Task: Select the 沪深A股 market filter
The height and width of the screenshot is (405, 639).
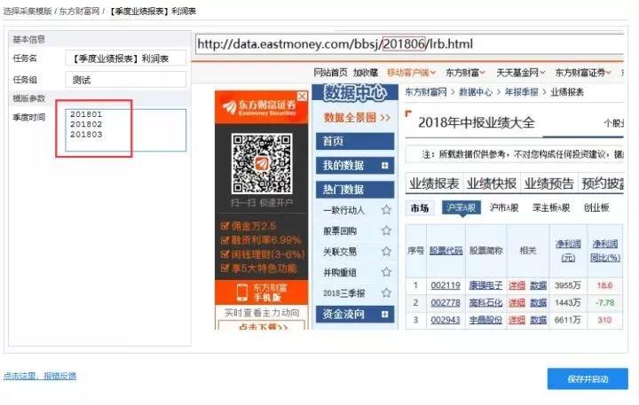Action: [x=461, y=208]
